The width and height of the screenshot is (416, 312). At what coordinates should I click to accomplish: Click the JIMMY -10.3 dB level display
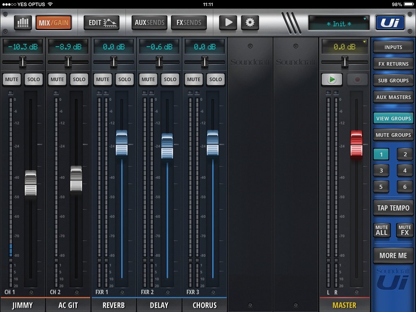click(x=23, y=47)
